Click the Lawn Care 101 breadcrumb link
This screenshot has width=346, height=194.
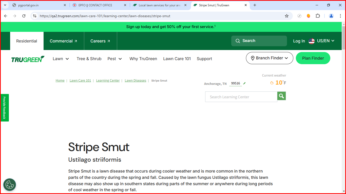click(x=80, y=81)
